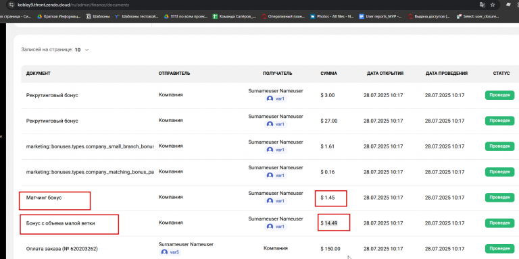This screenshot has width=519, height=259.
Task: Click the $ 27.00 amount
Action: (x=328, y=121)
